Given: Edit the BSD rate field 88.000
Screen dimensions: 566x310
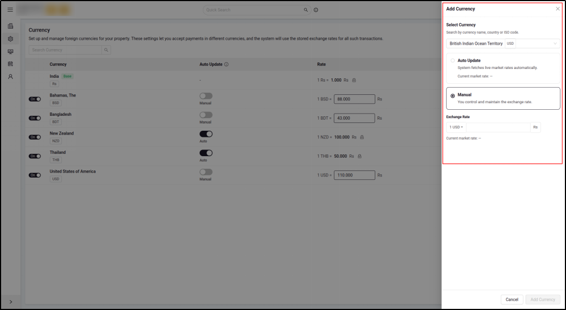Looking at the screenshot, I should click(354, 99).
